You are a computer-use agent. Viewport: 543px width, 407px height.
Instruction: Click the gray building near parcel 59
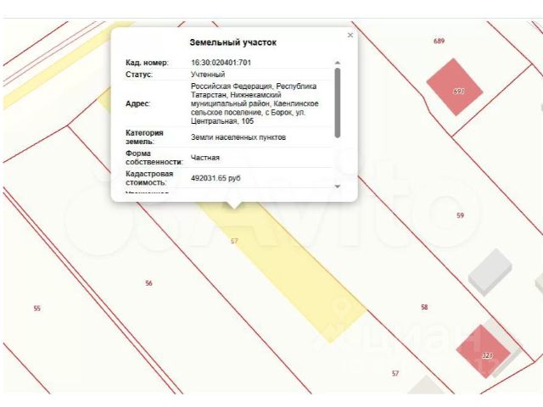point(490,272)
